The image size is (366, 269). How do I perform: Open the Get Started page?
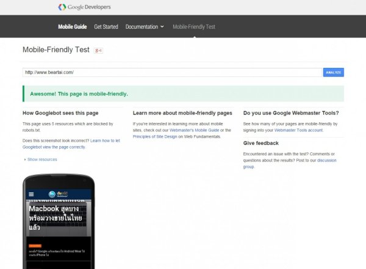tap(107, 27)
